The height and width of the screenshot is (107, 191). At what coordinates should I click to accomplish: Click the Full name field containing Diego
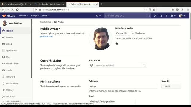coord(123,86)
